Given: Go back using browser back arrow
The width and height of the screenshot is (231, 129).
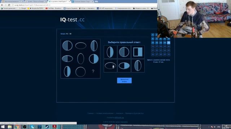Looking at the screenshot, I should pos(2,5).
